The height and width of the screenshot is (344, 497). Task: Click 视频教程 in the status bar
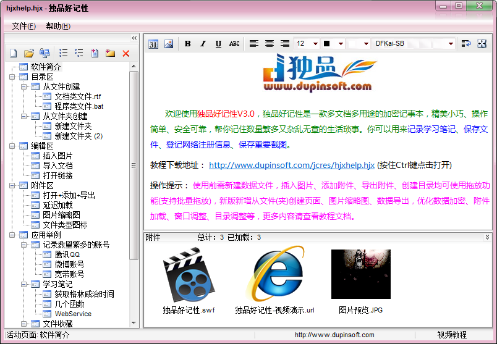[452, 335]
